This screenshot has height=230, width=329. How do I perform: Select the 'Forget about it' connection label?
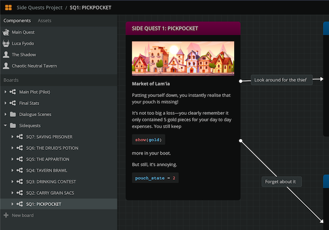pos(283,182)
